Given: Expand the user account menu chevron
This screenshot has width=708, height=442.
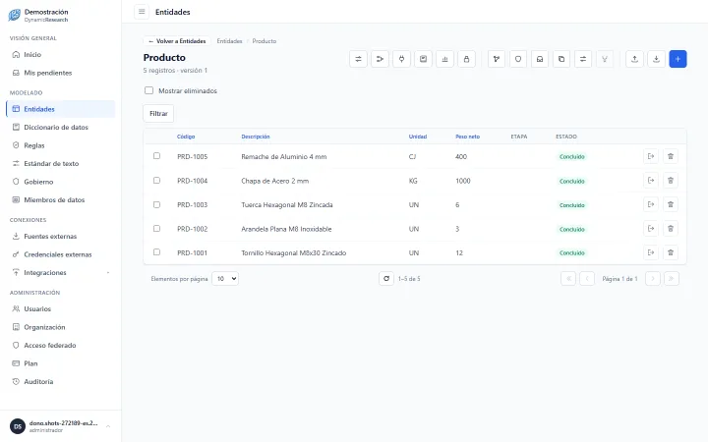Looking at the screenshot, I should point(108,426).
